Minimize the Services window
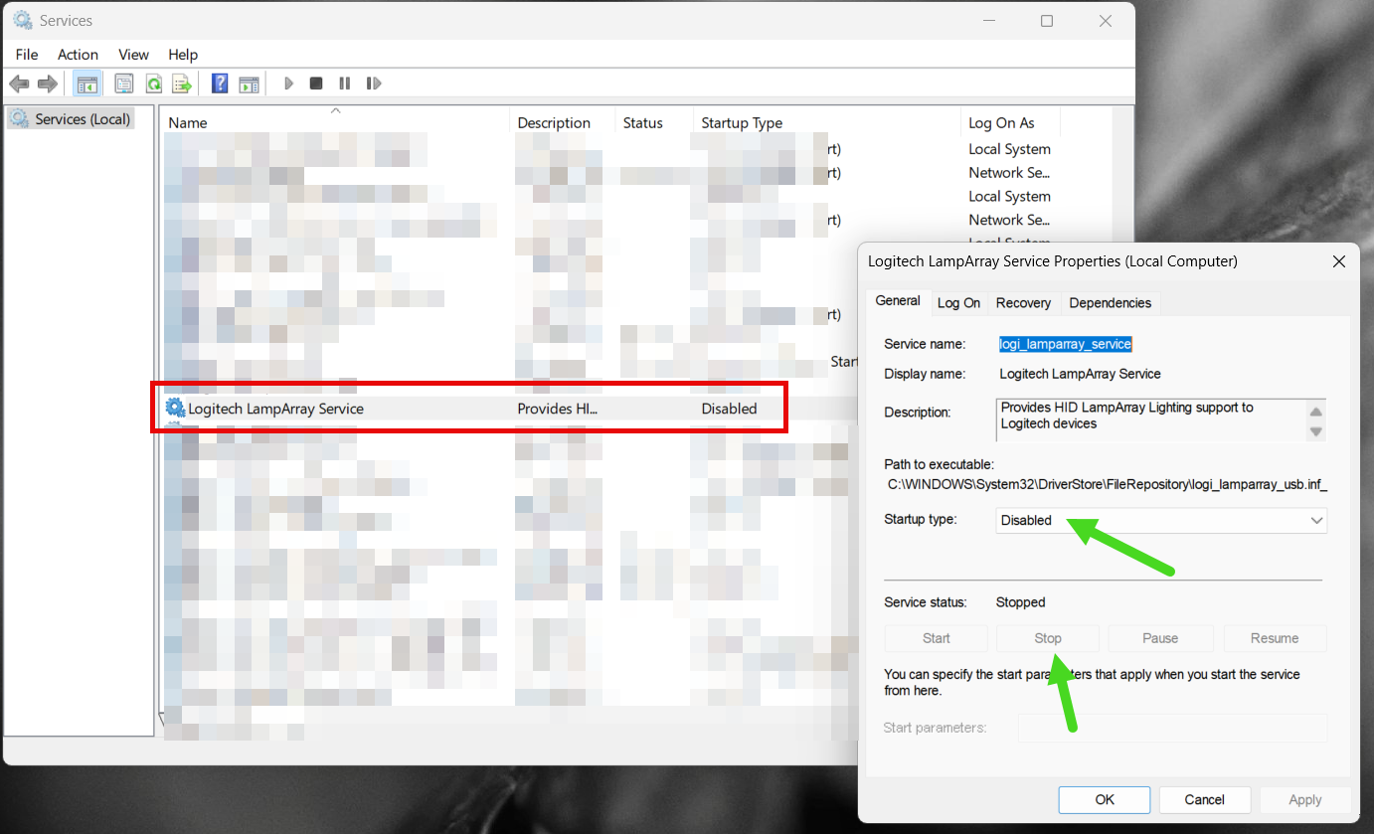1374x834 pixels. point(987,20)
